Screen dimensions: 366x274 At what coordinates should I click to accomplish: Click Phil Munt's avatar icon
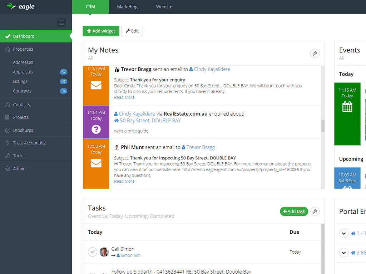[117, 147]
